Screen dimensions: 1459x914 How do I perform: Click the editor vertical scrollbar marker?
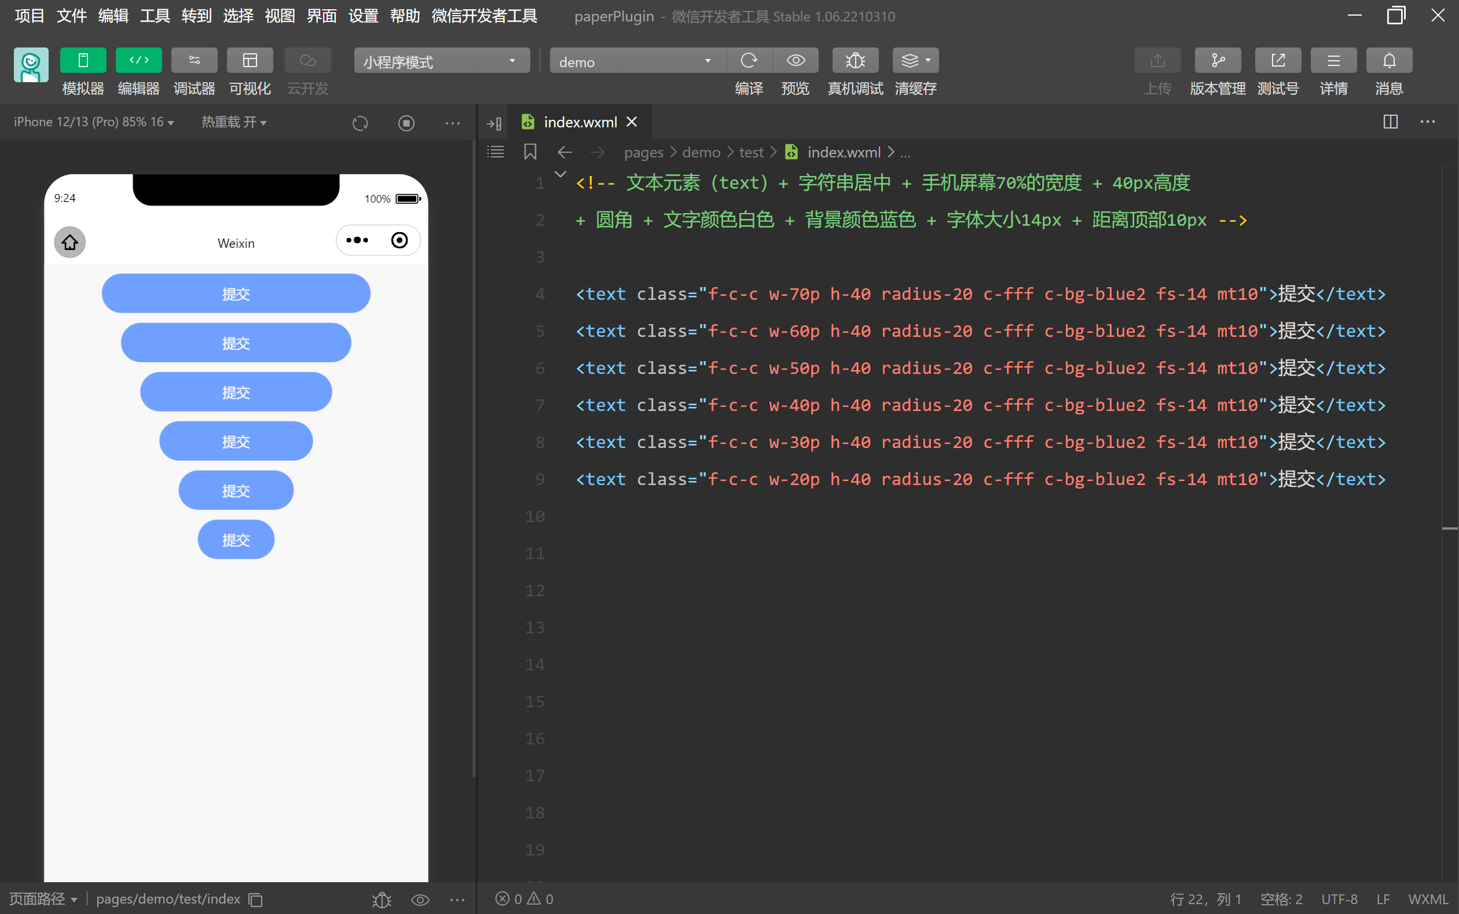(x=1449, y=528)
